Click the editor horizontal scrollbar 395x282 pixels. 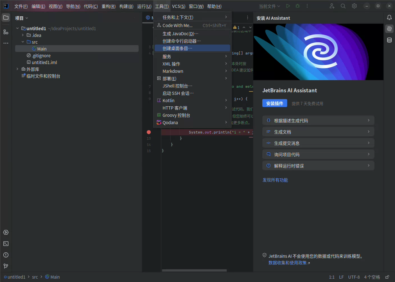pyautogui.click(x=194, y=271)
